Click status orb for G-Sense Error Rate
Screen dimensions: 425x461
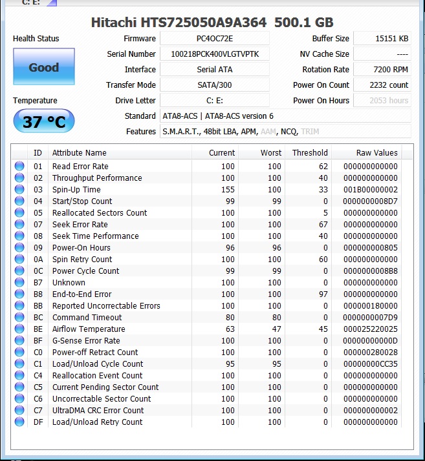[19, 340]
